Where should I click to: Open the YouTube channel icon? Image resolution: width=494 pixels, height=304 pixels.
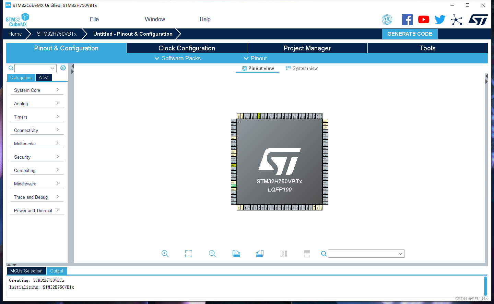pos(423,20)
